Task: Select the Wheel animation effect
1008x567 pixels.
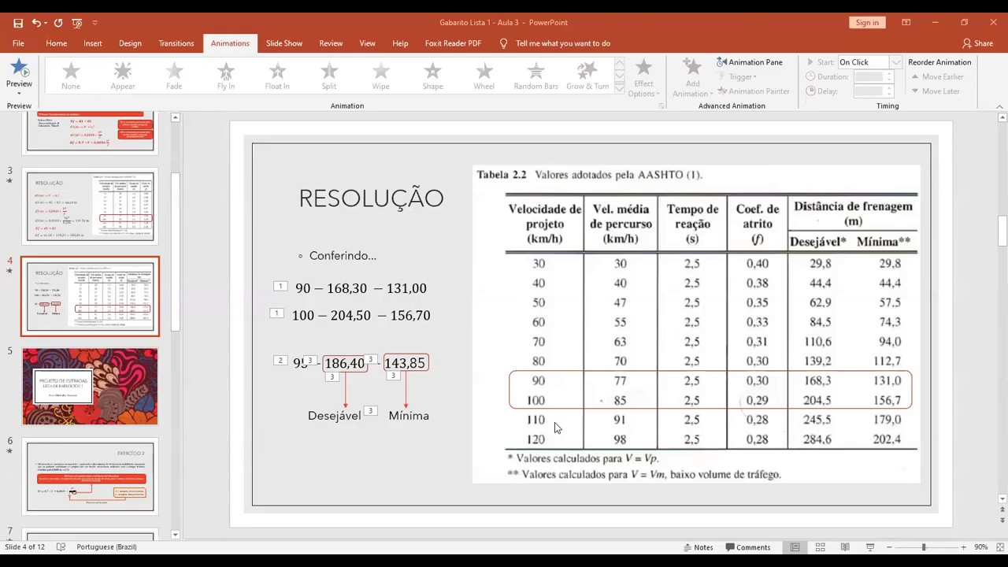Action: 484,76
